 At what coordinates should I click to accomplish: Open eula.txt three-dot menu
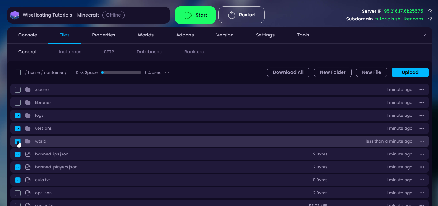(422, 180)
